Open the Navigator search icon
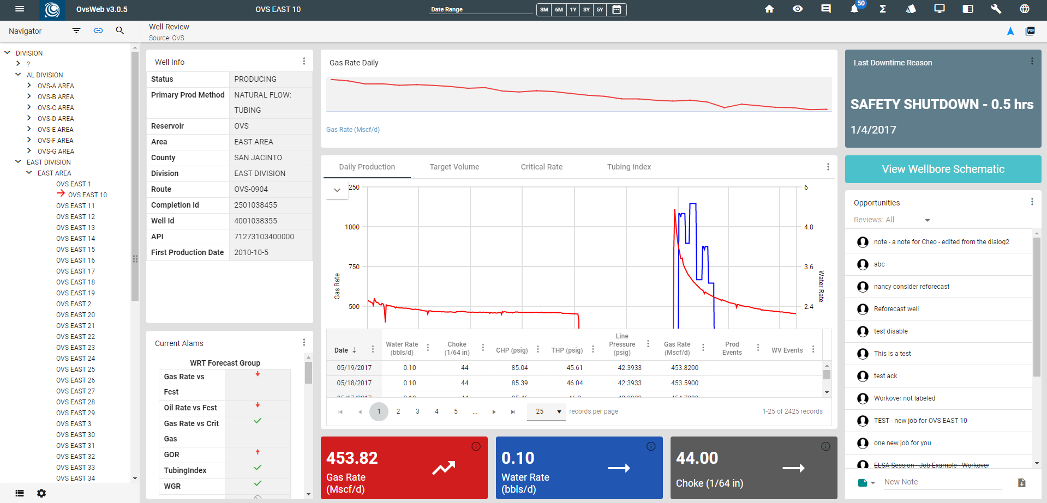This screenshot has height=503, width=1047. click(120, 31)
